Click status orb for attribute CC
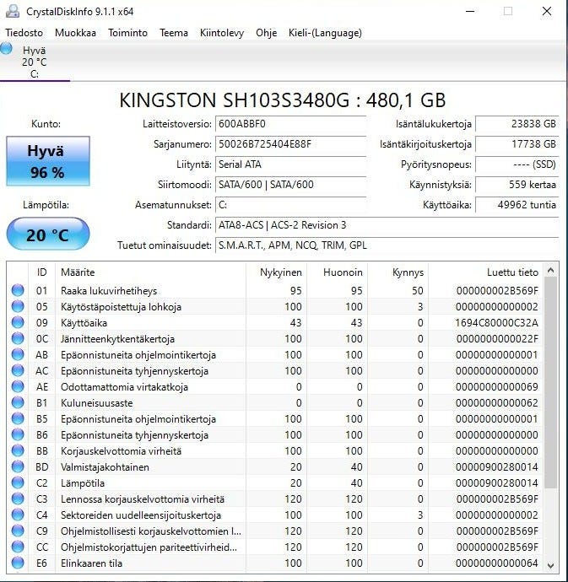Viewport: 568px width, 582px height. [18, 547]
